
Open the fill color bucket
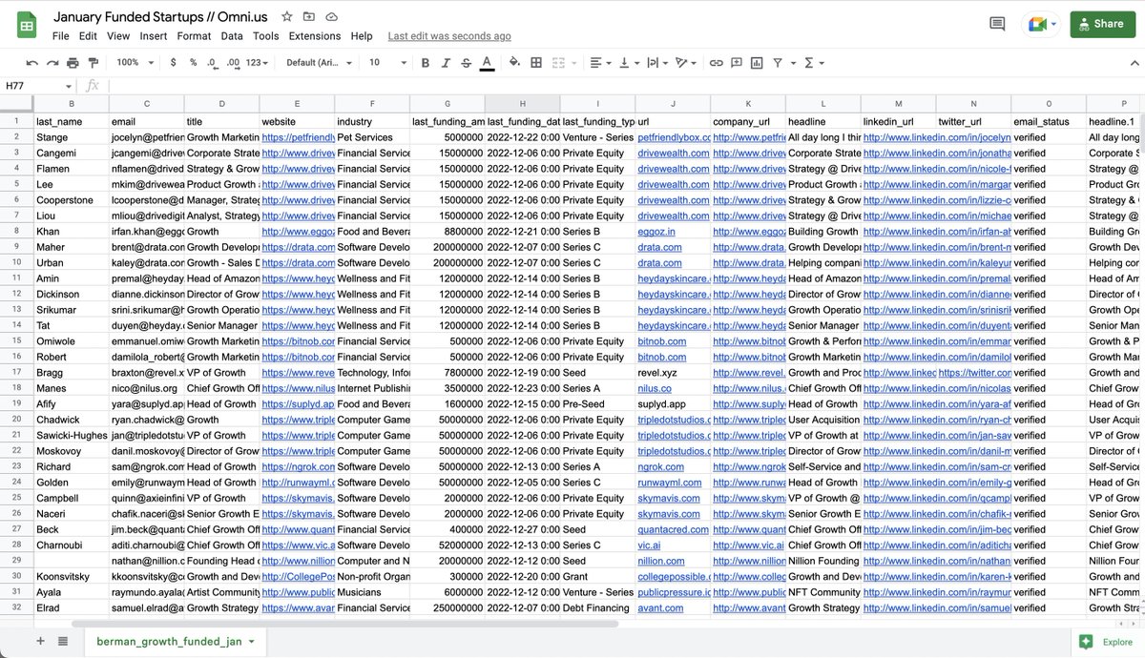coord(515,62)
